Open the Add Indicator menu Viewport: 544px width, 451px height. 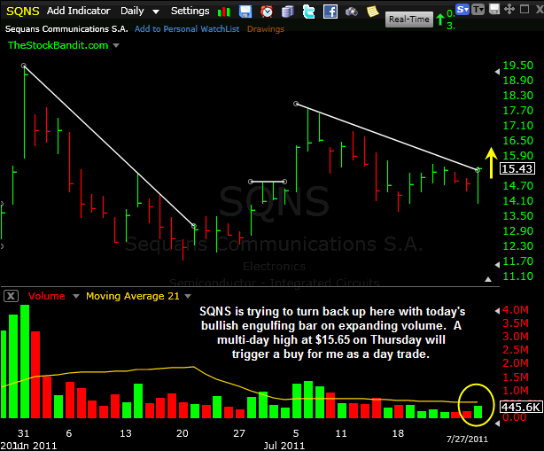(78, 12)
